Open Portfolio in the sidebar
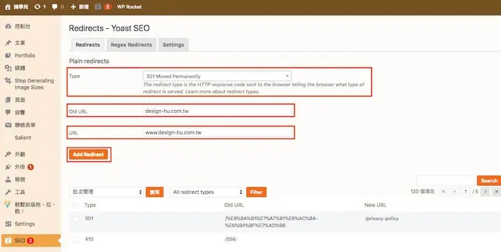Viewport: 501px width, 252px height. [25, 55]
